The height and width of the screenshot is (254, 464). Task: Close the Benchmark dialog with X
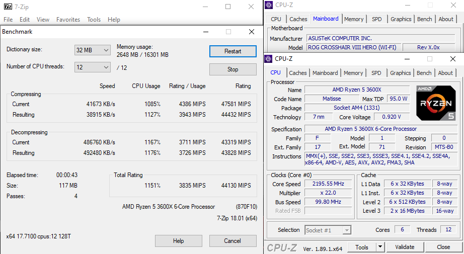(x=252, y=32)
